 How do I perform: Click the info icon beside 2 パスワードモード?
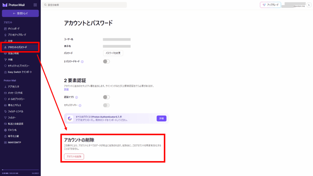pos(82,61)
